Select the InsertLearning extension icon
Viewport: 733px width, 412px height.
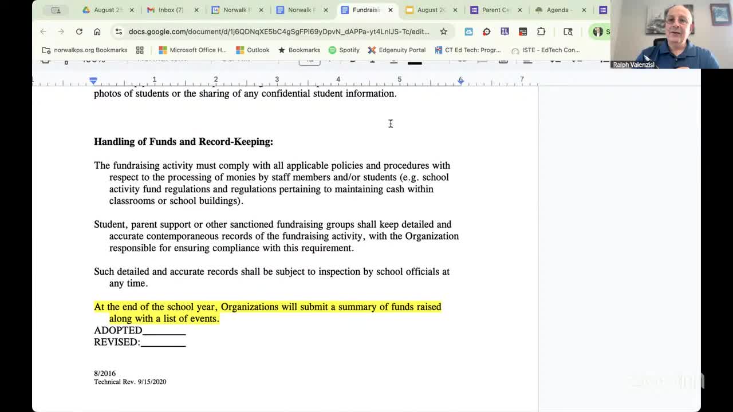pyautogui.click(x=504, y=31)
